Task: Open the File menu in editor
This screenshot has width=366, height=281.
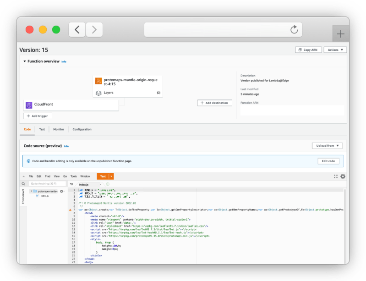Action: pos(31,176)
